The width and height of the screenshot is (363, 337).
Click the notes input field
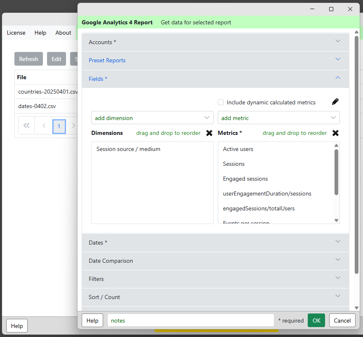point(191,321)
